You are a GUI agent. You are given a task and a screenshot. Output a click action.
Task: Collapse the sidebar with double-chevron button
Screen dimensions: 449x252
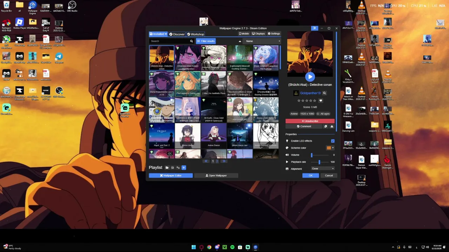(314, 28)
